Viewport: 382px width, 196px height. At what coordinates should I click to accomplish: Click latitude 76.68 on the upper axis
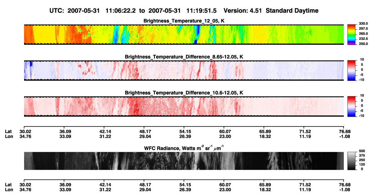click(345, 132)
